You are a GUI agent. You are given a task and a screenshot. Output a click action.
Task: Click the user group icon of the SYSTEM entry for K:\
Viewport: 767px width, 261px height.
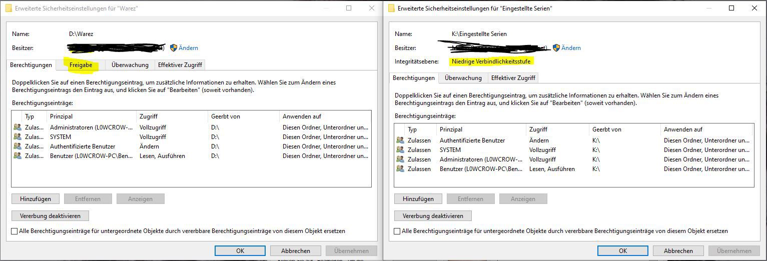[x=400, y=150]
